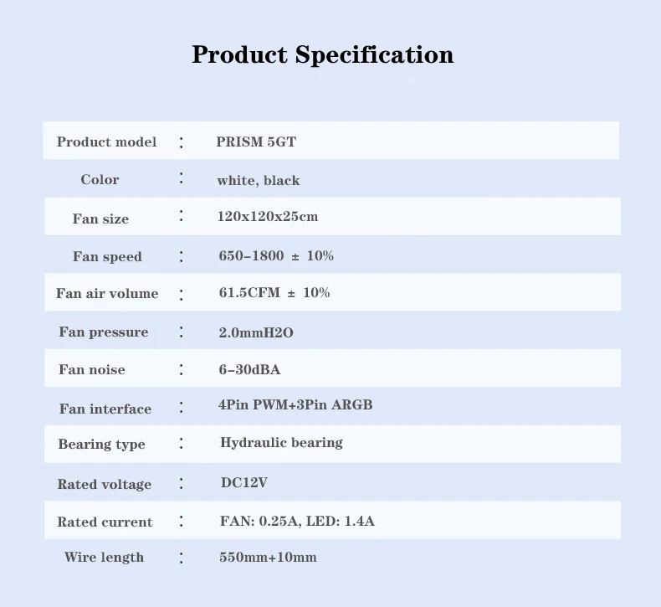Image resolution: width=661 pixels, height=607 pixels.
Task: Select the PRISM 5GT model value
Action: click(x=256, y=141)
